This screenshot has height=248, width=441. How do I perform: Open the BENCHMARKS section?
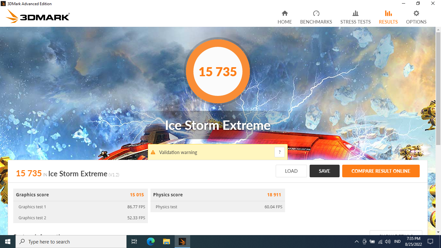(316, 17)
